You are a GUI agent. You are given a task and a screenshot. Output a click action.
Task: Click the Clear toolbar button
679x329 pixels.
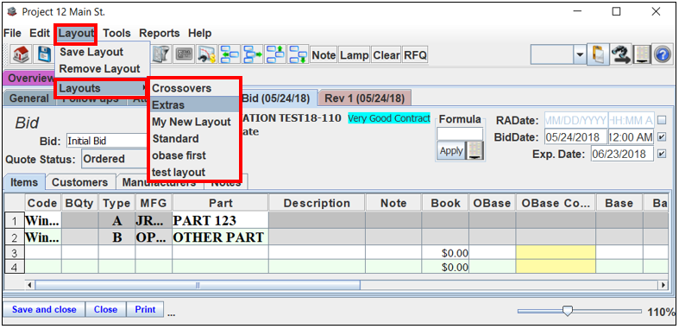point(387,55)
